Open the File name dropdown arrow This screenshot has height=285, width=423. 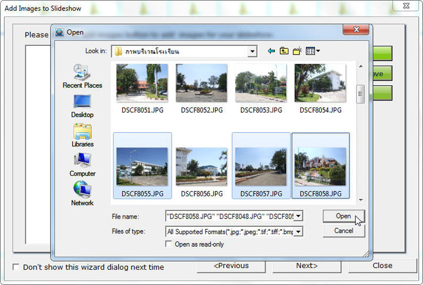[298, 216]
